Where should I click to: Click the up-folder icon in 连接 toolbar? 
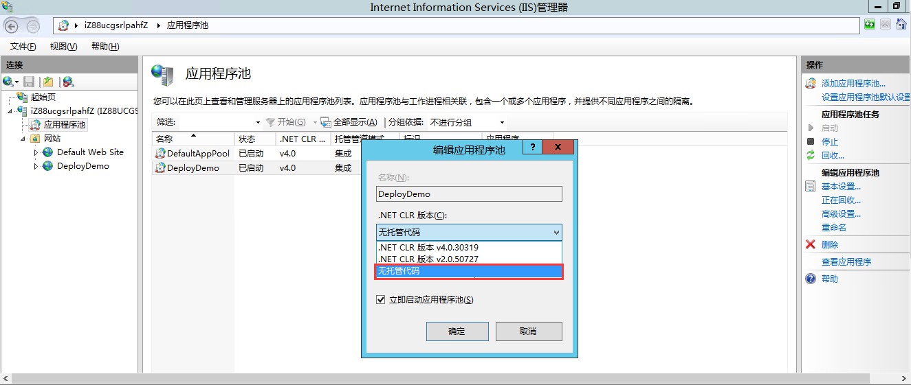(48, 82)
